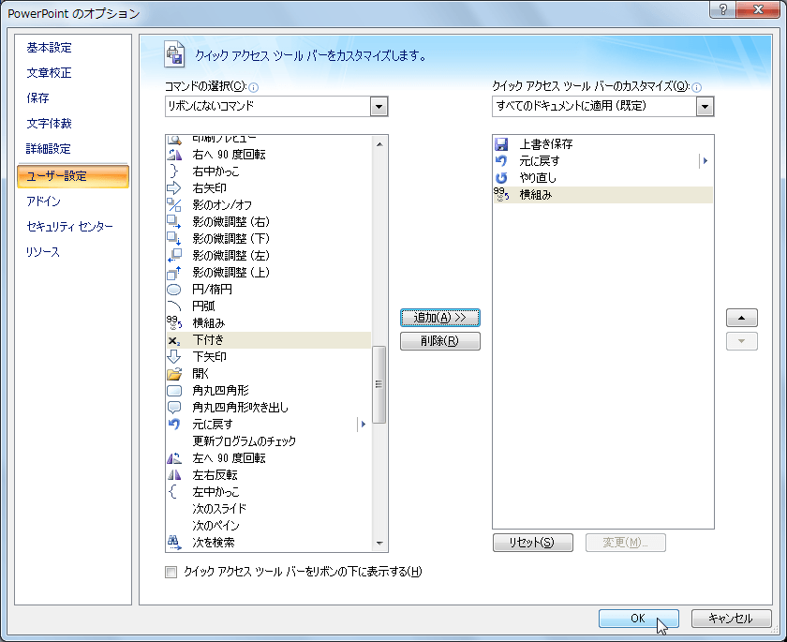Select the right arrow 右矢印 icon

pos(174,188)
